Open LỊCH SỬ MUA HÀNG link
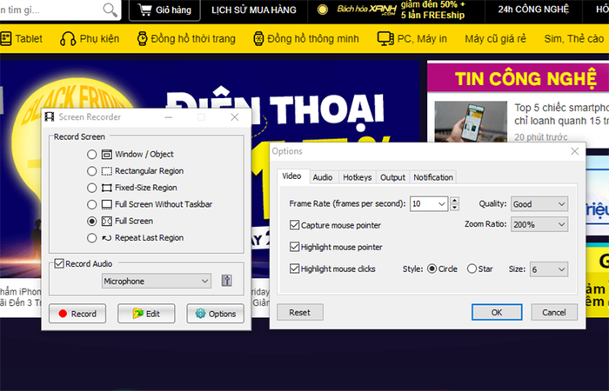This screenshot has height=391, width=609. tap(254, 10)
